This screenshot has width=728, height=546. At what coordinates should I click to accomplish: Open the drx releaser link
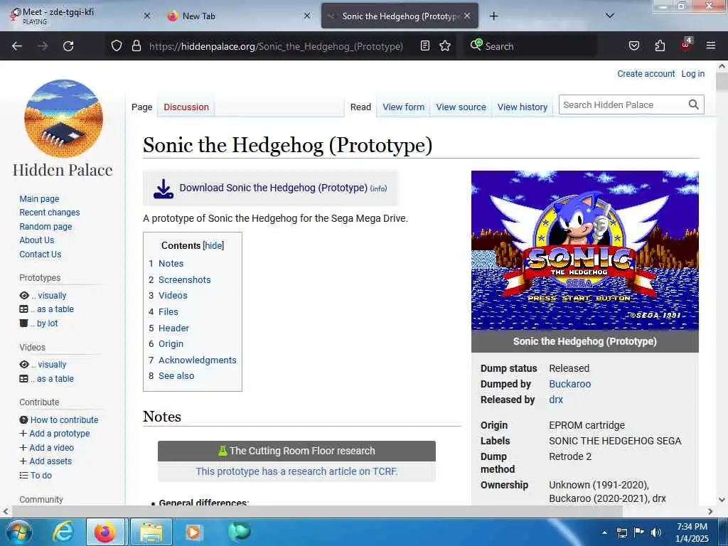tap(556, 400)
